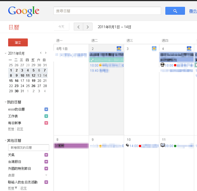Click the event icon before 14:00 on August 10
197x191 pixels.
tap(127, 145)
